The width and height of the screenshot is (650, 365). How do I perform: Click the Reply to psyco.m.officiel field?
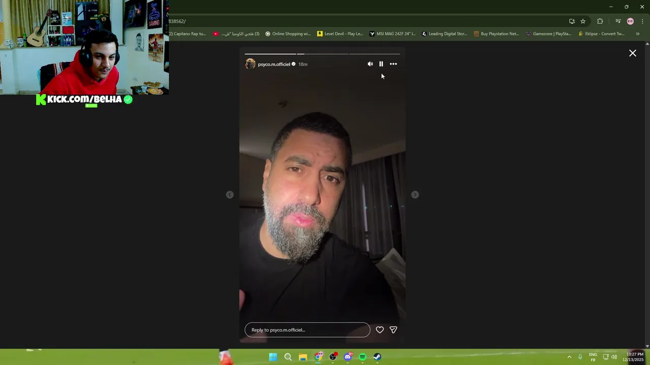click(x=307, y=330)
